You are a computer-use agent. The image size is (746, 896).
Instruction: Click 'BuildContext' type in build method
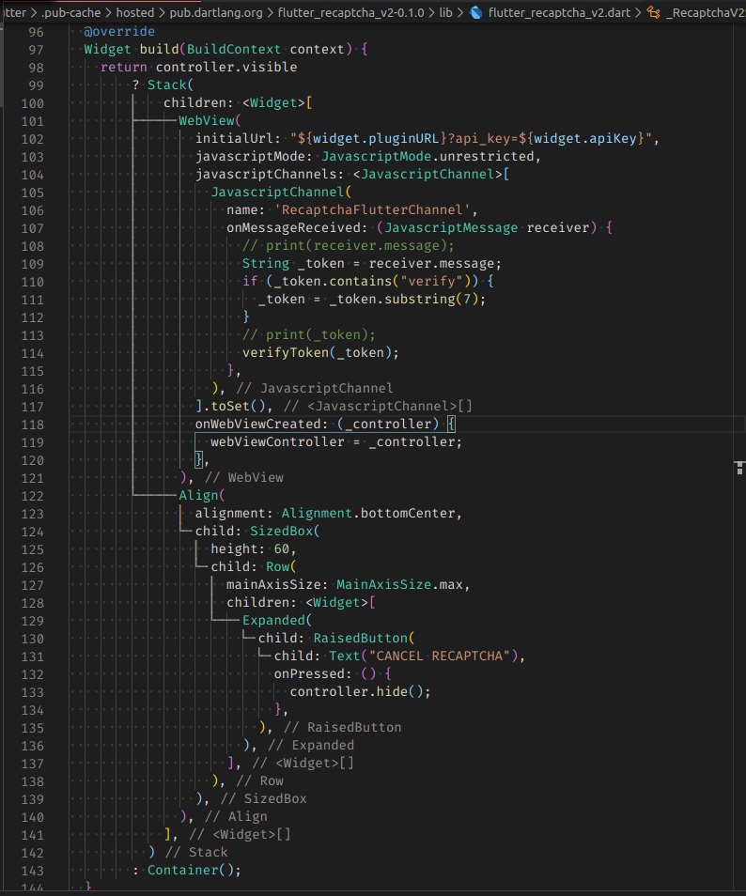tap(234, 49)
